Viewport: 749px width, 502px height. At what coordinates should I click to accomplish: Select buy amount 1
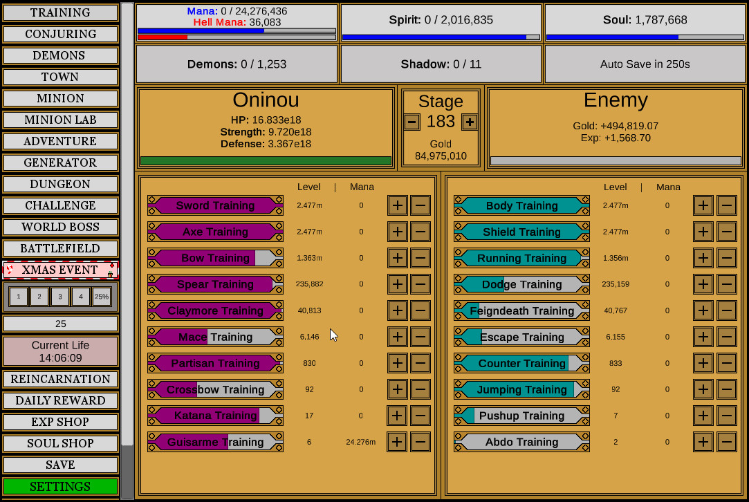pos(18,296)
